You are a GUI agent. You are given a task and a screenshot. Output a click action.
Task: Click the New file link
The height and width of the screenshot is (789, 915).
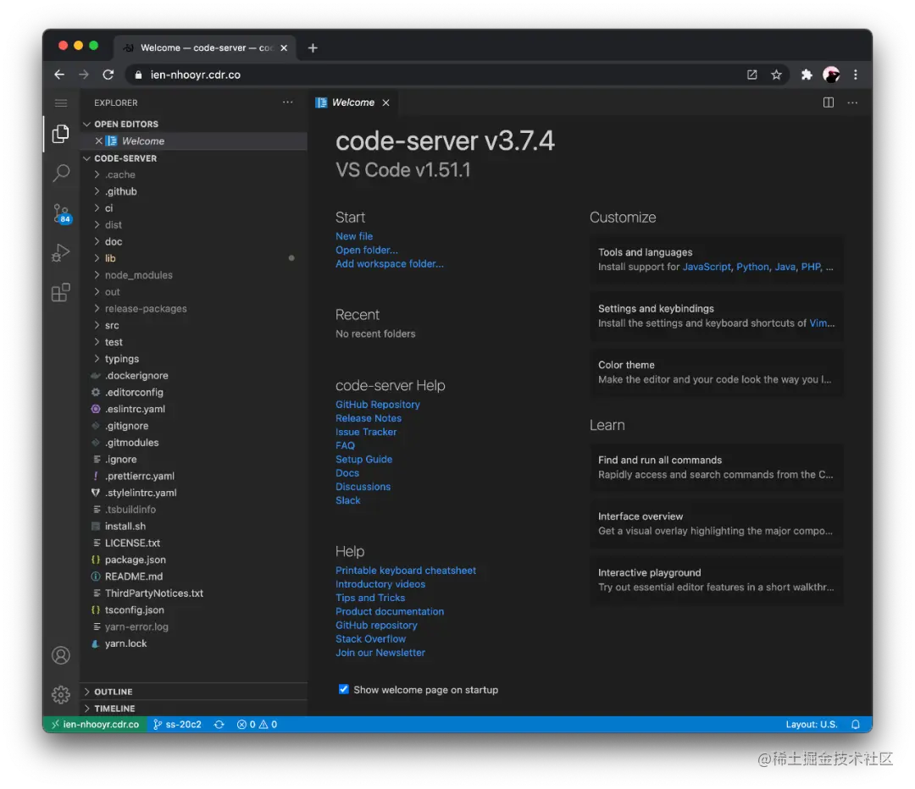point(353,236)
